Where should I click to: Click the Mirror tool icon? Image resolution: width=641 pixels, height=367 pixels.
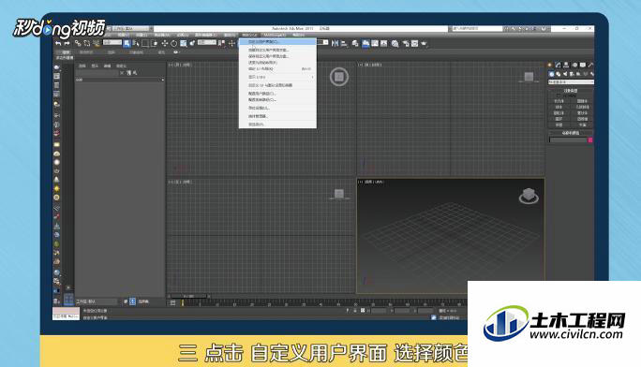point(335,43)
